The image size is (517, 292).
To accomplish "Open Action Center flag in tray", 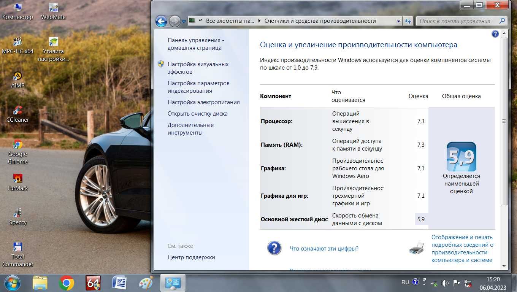I will coord(457,283).
